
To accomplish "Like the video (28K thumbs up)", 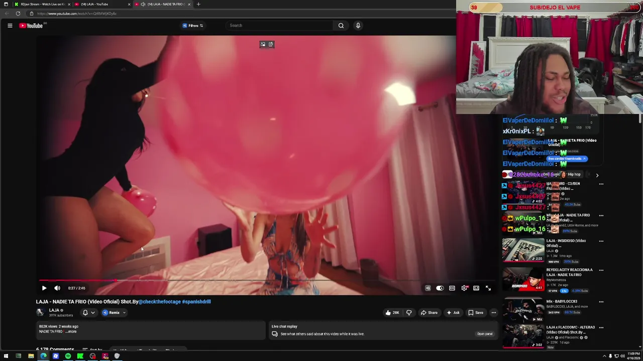I will pyautogui.click(x=392, y=313).
